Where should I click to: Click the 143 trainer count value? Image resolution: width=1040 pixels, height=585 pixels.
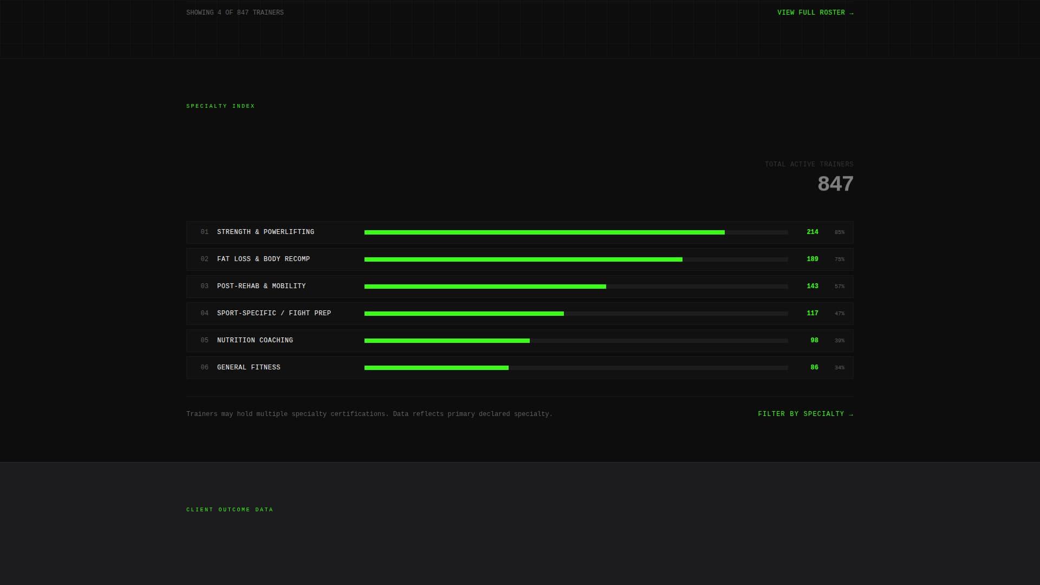point(812,286)
